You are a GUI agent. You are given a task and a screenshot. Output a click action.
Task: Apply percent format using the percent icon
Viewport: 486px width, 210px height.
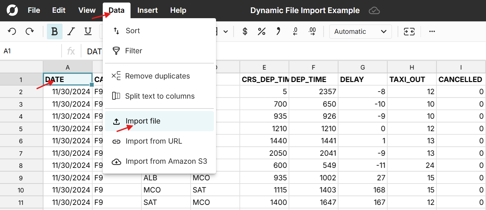coord(262,31)
